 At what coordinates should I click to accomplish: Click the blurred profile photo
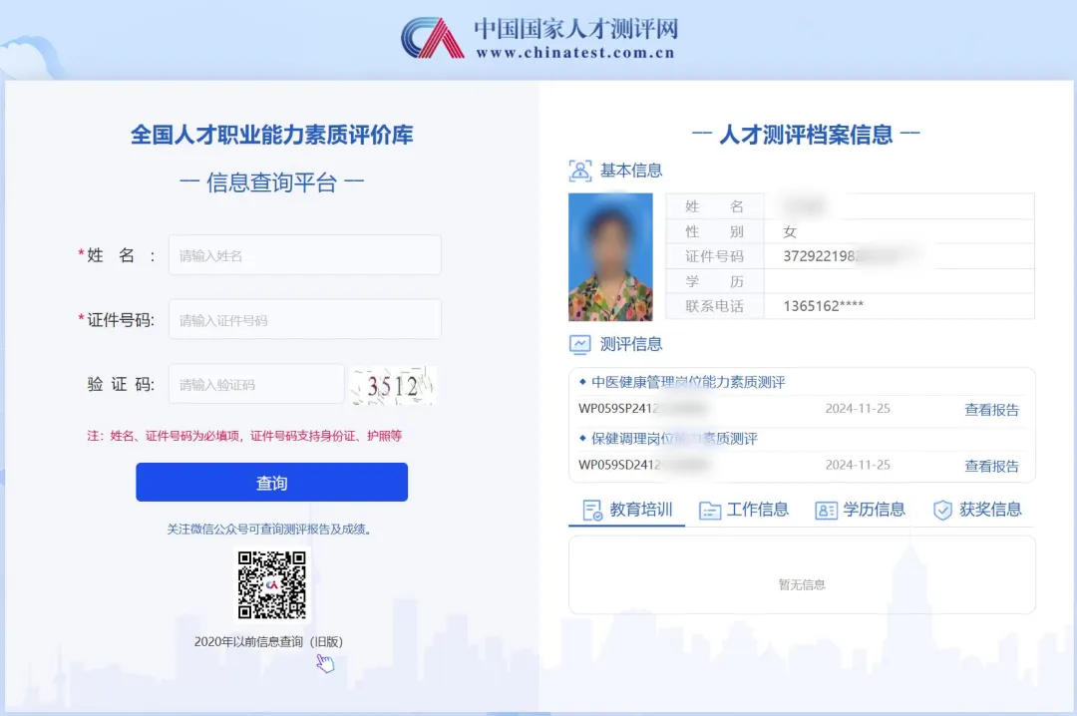(x=610, y=256)
